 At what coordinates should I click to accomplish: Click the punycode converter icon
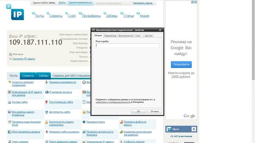click(x=121, y=132)
